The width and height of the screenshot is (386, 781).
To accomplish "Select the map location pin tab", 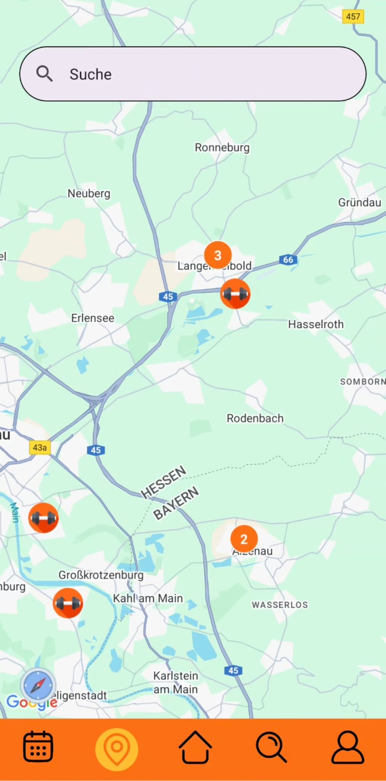I will 116,749.
